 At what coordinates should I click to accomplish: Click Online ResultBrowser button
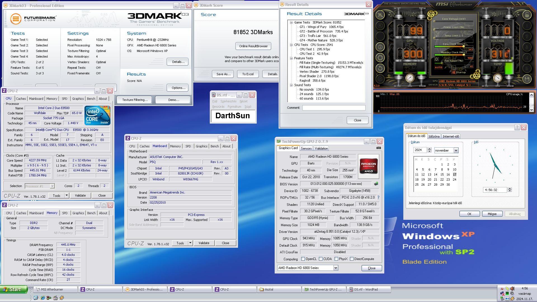[253, 46]
